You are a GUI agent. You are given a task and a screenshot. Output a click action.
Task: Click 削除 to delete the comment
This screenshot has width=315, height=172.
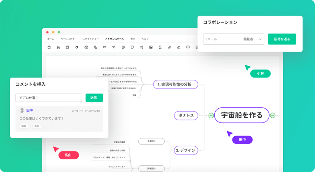[37, 126]
